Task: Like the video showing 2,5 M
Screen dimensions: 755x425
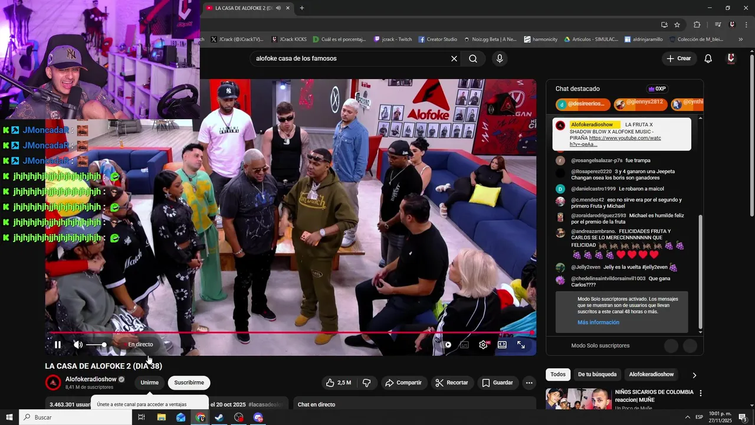Action: coord(338,382)
